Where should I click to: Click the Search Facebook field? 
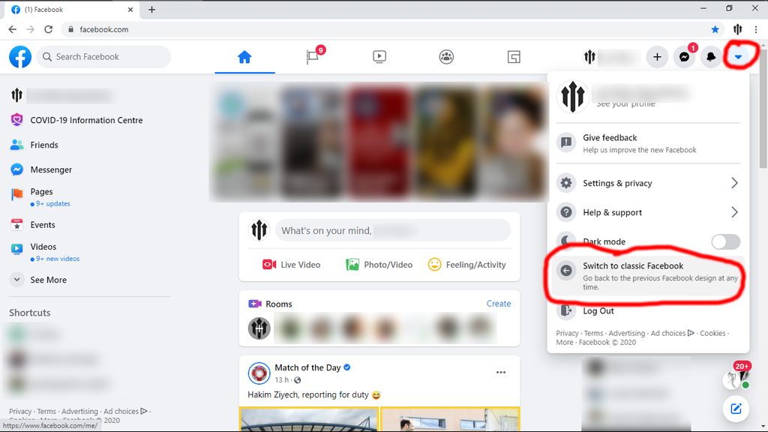click(103, 57)
